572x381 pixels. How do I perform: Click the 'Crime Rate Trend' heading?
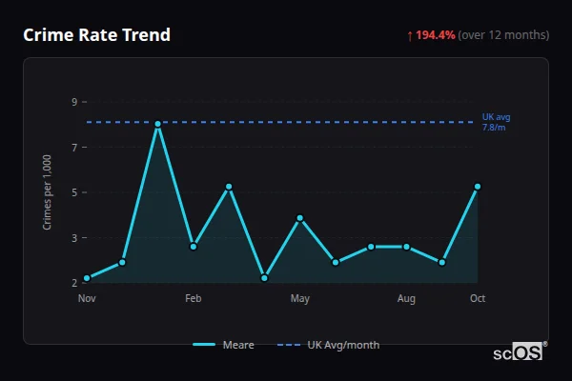(x=96, y=35)
